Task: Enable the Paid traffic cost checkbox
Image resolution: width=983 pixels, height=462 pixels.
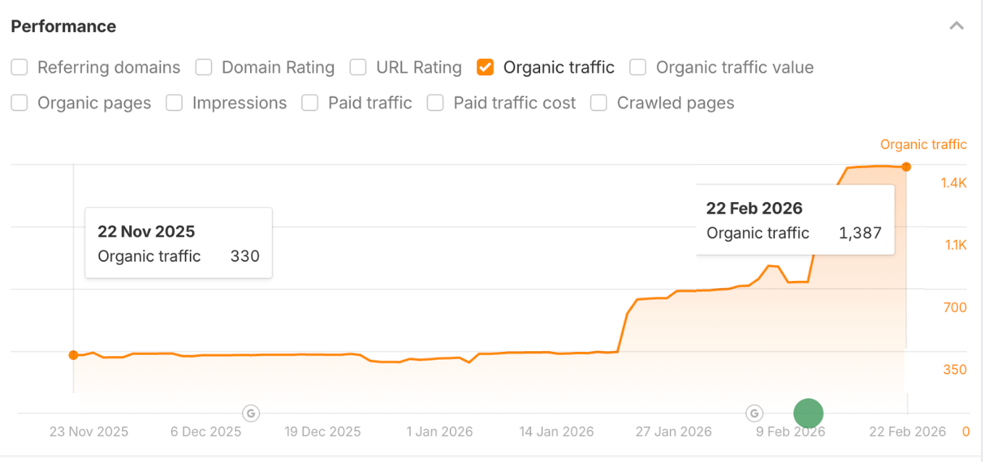Action: [435, 103]
